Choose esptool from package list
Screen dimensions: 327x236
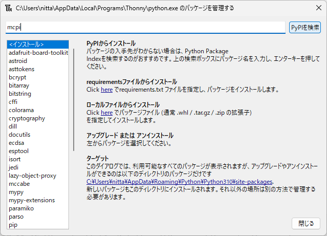pos(18,151)
